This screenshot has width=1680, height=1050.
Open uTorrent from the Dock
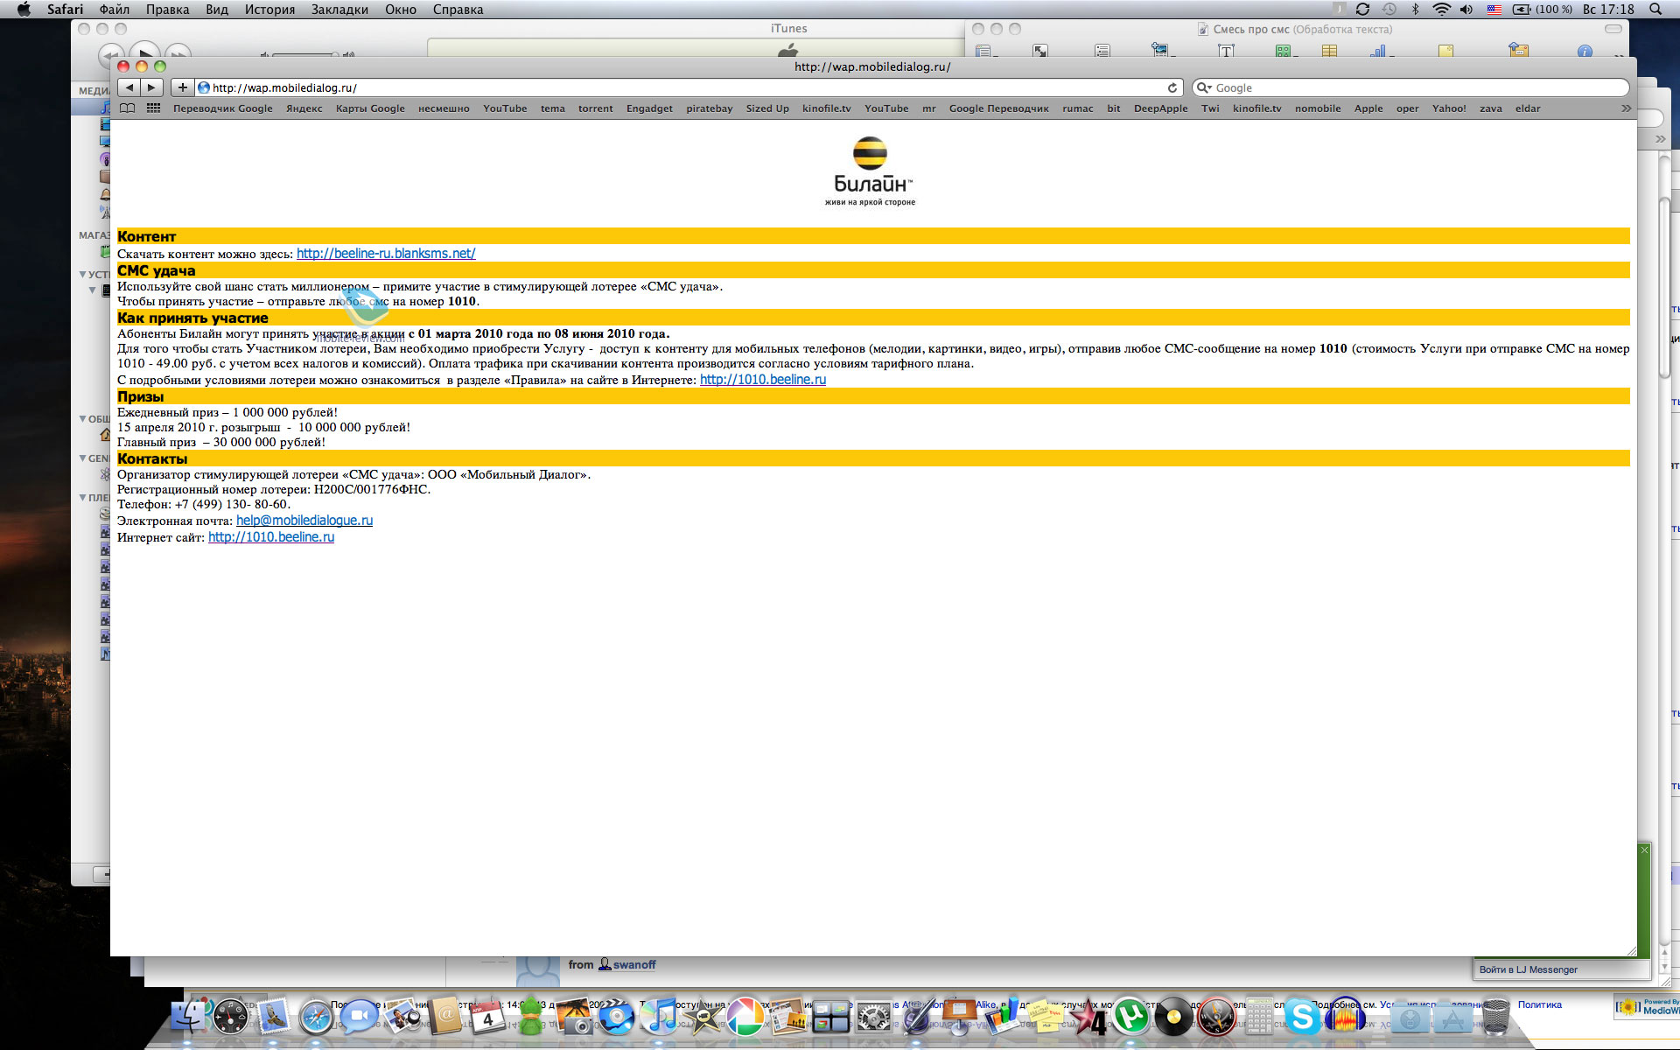(x=1130, y=1017)
